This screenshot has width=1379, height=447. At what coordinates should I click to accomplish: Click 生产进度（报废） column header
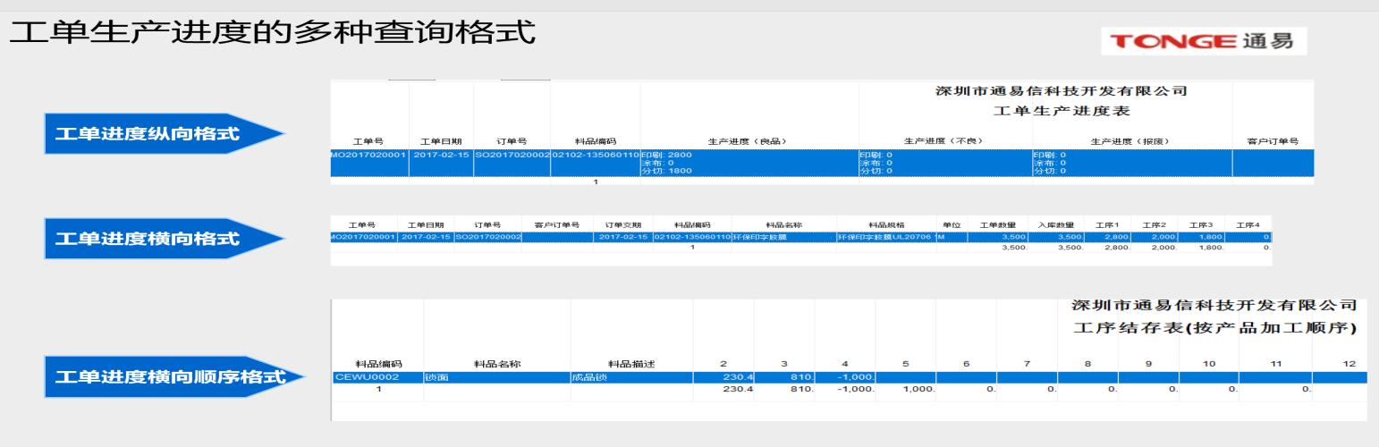click(x=1131, y=141)
